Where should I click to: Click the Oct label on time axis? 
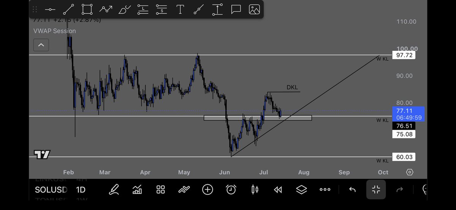383,172
